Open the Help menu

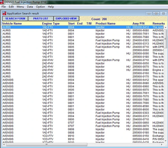(51, 7)
